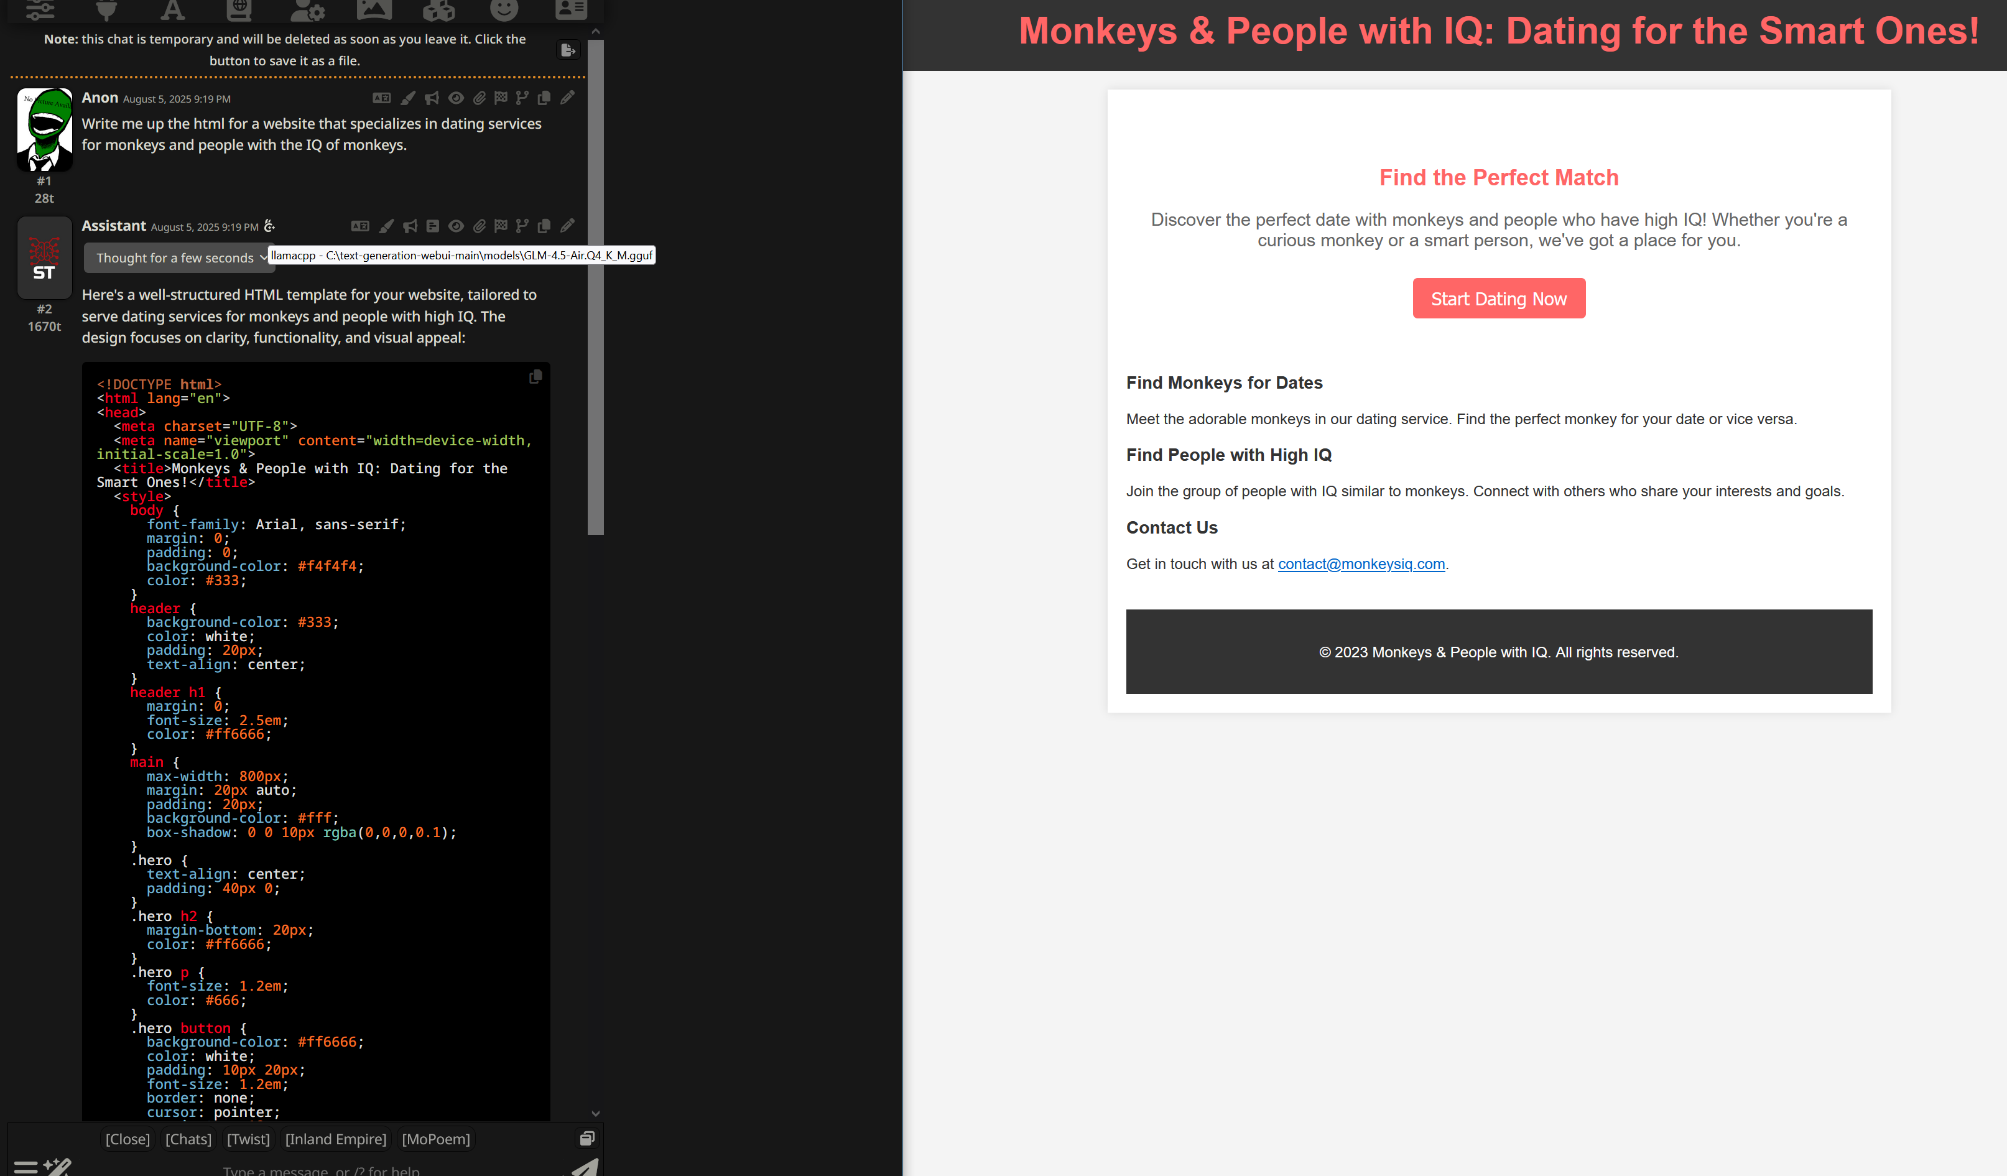
Task: Open contact@monkeysiq.com email link
Action: pyautogui.click(x=1361, y=563)
